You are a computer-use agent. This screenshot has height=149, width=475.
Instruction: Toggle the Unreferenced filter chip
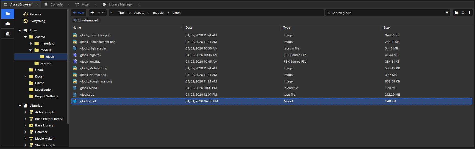pyautogui.click(x=86, y=20)
